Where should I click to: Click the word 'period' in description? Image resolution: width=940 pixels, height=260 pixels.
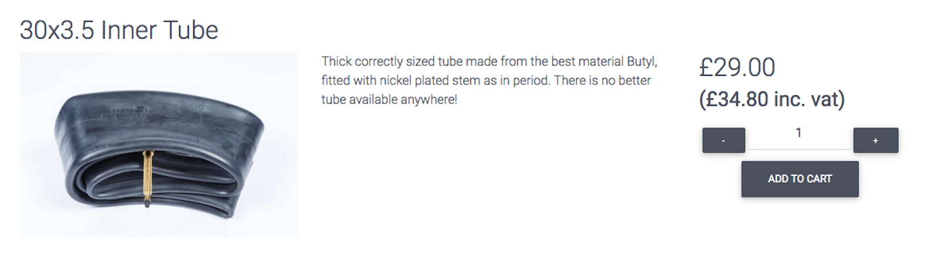pyautogui.click(x=531, y=80)
